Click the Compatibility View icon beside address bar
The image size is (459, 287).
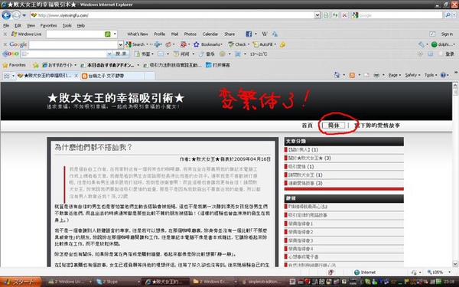326,15
